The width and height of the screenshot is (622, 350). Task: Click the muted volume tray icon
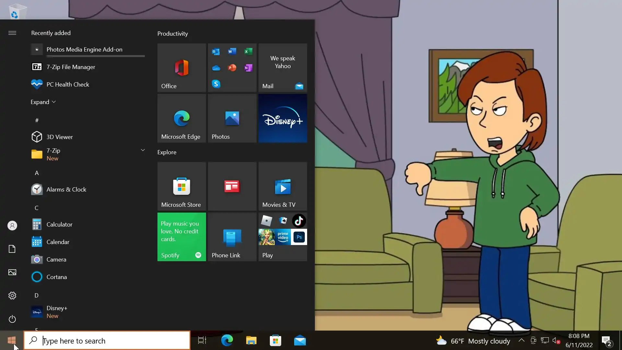(x=556, y=341)
